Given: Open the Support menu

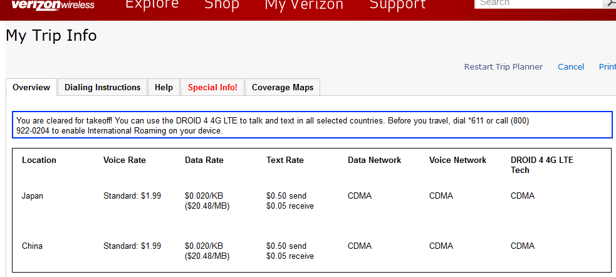Looking at the screenshot, I should click(397, 5).
